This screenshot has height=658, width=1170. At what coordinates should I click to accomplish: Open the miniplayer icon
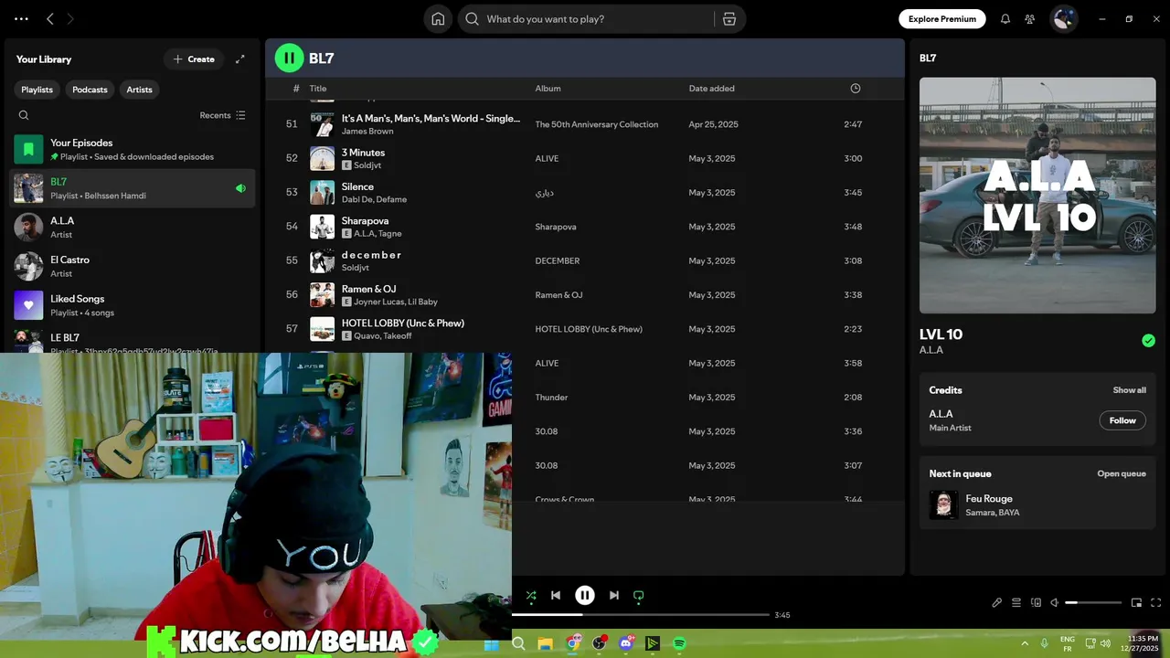click(x=1136, y=602)
